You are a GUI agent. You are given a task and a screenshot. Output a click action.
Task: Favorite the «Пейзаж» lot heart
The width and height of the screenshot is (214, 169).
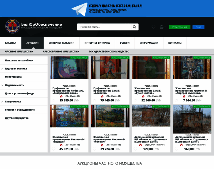[x=53, y=149]
